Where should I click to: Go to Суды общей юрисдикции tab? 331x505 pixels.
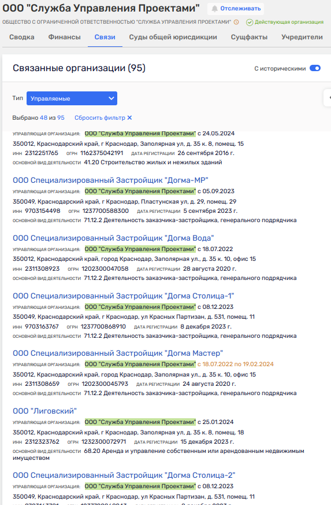point(173,38)
